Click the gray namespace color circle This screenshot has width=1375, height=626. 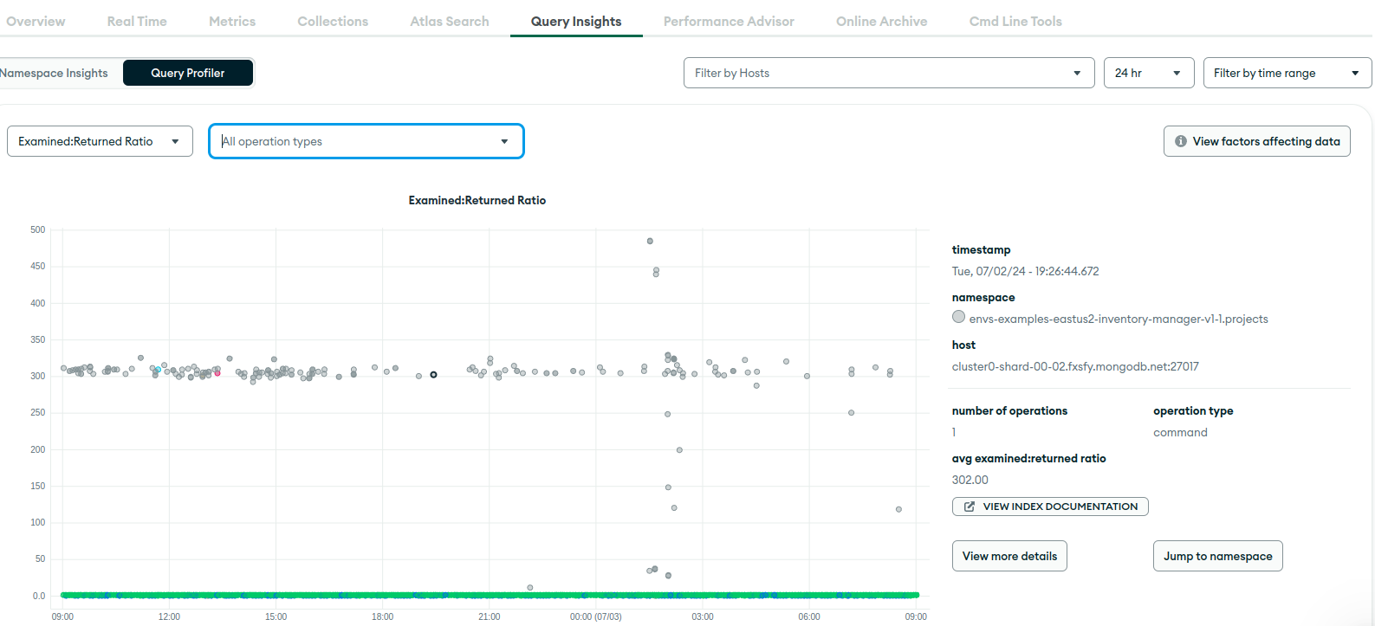click(x=958, y=317)
